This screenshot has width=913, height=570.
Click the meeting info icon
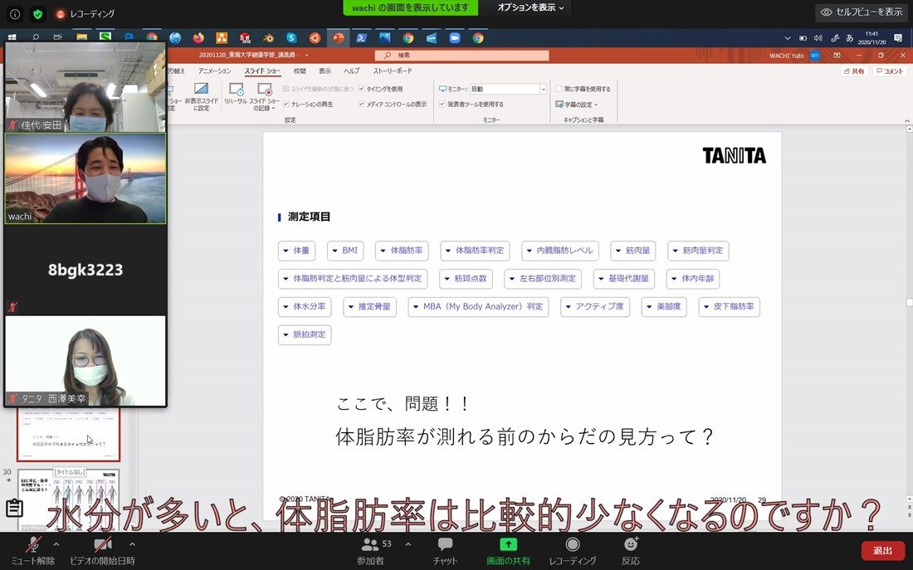15,14
